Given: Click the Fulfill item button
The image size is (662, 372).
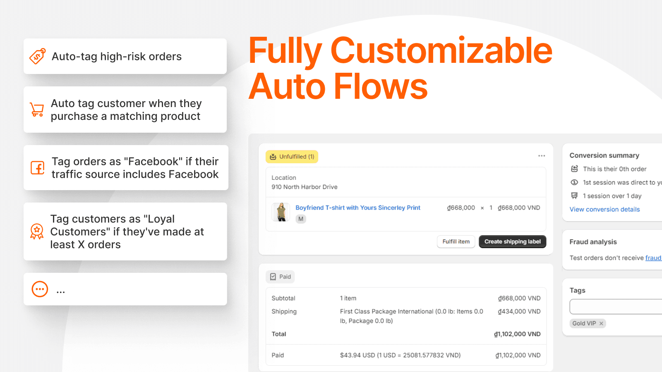Looking at the screenshot, I should [x=456, y=241].
